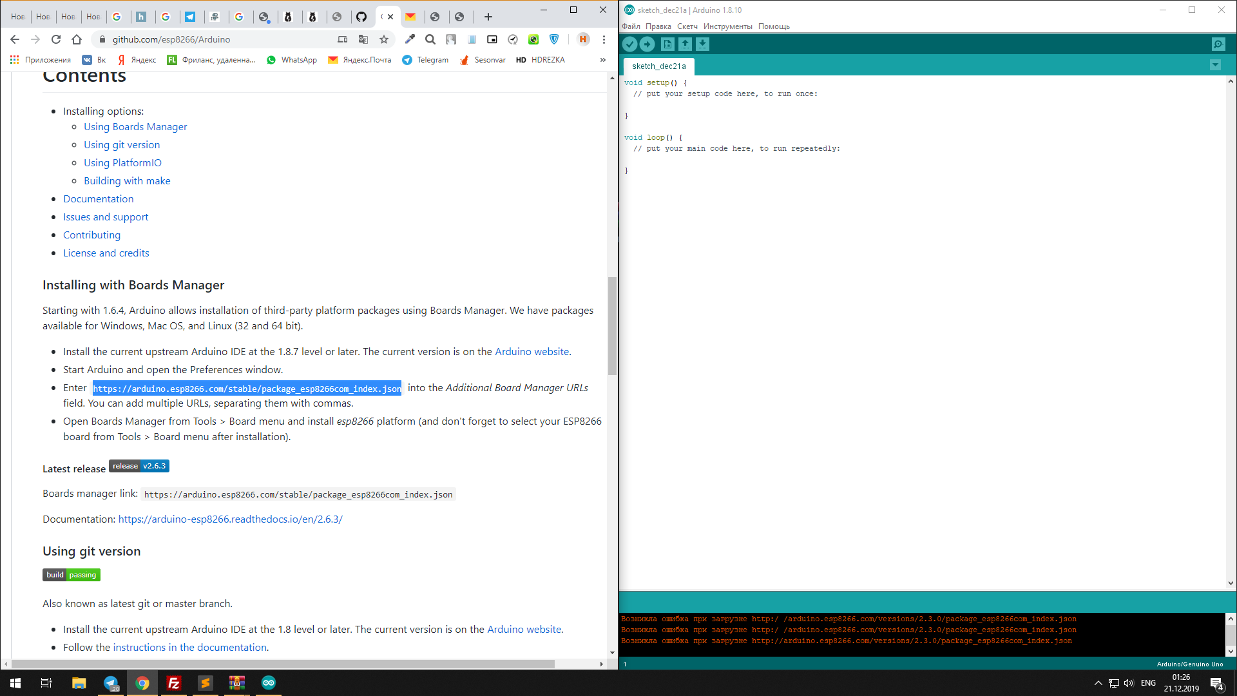The width and height of the screenshot is (1237, 696).
Task: Click the highlighted package_esp8266com_index.json URL
Action: [x=247, y=389]
